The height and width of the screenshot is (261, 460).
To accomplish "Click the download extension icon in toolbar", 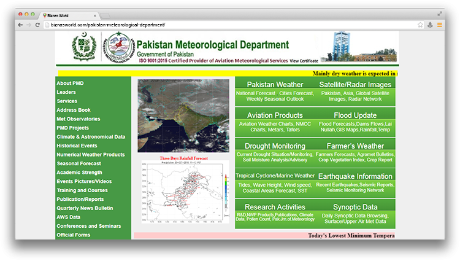I will click(430, 25).
